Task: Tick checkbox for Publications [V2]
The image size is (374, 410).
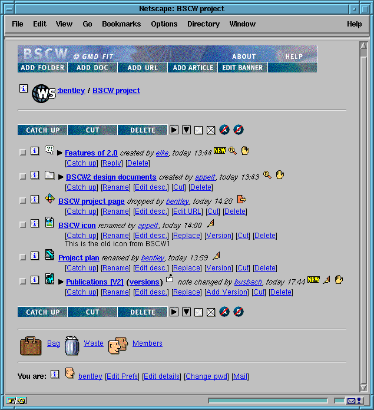Action: point(23,282)
